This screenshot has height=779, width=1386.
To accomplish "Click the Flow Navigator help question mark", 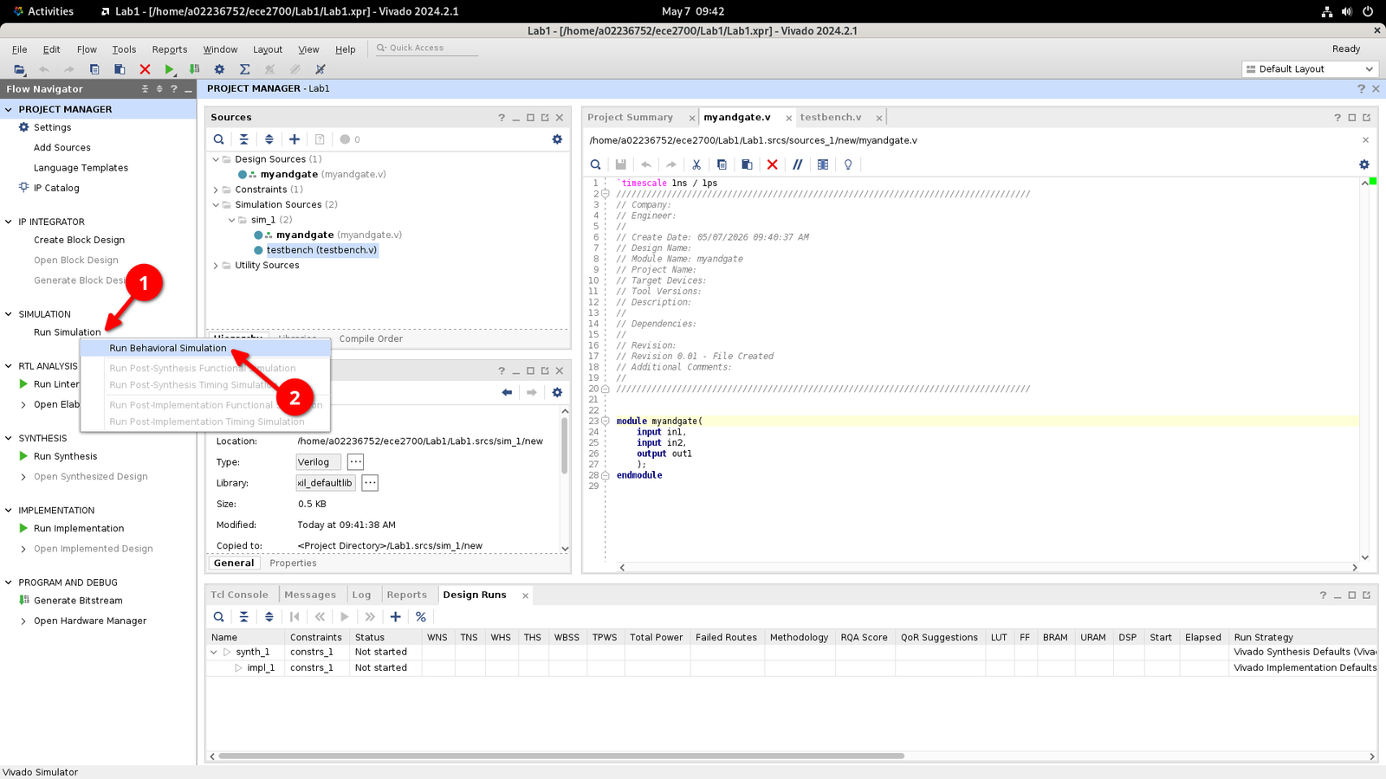I will [x=174, y=89].
